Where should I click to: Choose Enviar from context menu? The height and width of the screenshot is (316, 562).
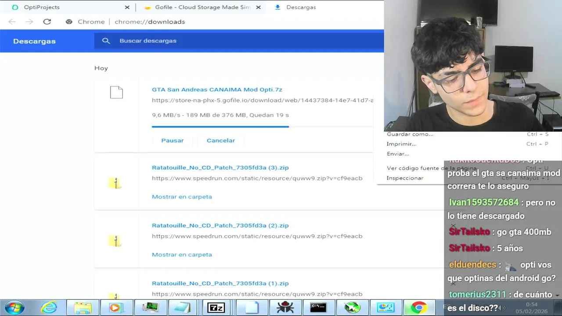(398, 154)
